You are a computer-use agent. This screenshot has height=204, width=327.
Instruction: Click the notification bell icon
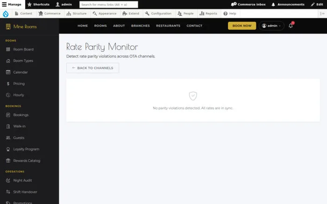(x=291, y=26)
